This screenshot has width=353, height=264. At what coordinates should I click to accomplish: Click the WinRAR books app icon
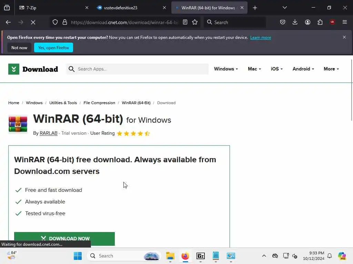click(18, 124)
